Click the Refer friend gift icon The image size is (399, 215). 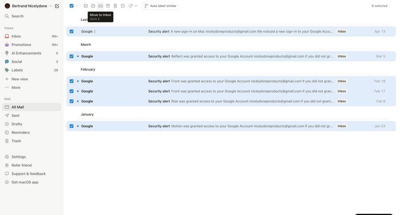[7, 165]
